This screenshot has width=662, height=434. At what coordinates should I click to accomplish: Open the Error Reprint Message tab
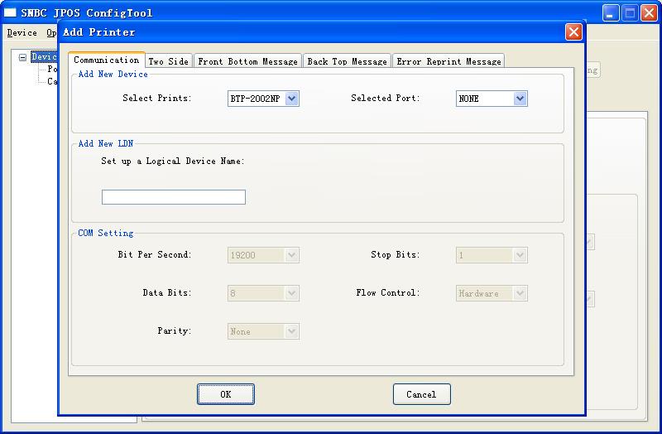point(449,61)
